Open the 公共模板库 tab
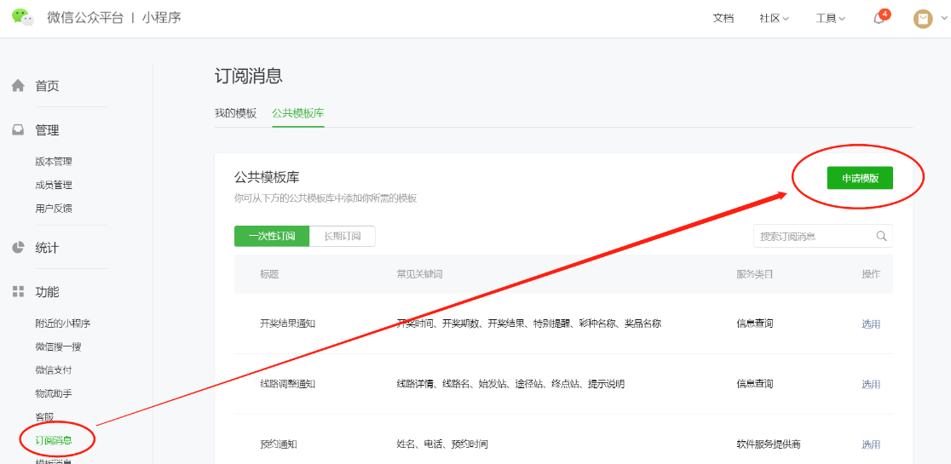The width and height of the screenshot is (951, 464). (297, 113)
